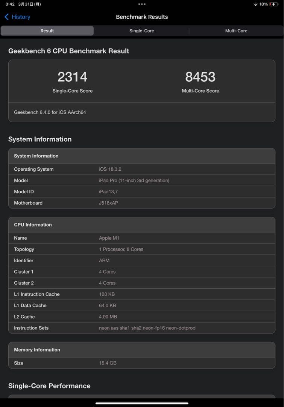Tap Geekbench 6.4.0 for iOS AArch64 text

tap(50, 112)
